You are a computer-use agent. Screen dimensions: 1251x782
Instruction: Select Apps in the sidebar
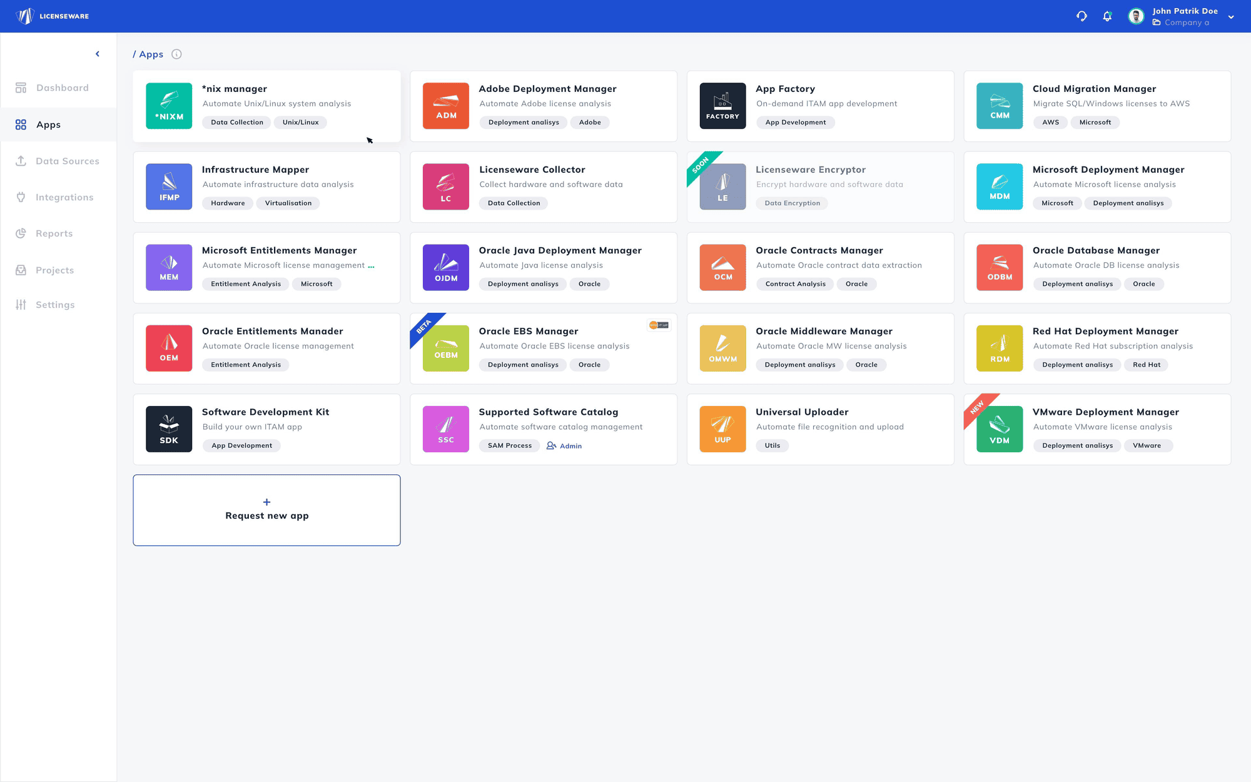click(58, 124)
